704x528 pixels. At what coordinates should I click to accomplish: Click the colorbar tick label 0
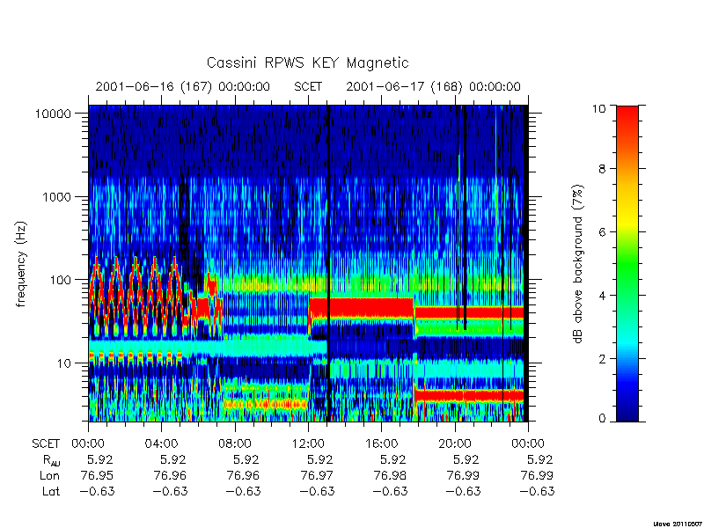[x=601, y=419]
